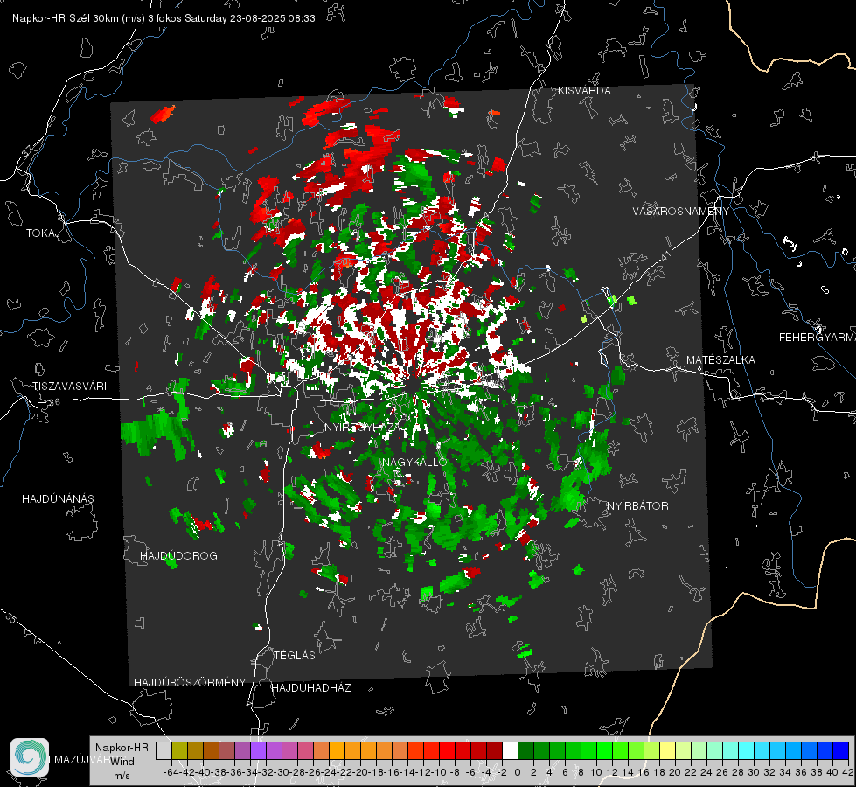Select the NAGYKÁLLÓ label
The height and width of the screenshot is (787, 856).
[414, 462]
